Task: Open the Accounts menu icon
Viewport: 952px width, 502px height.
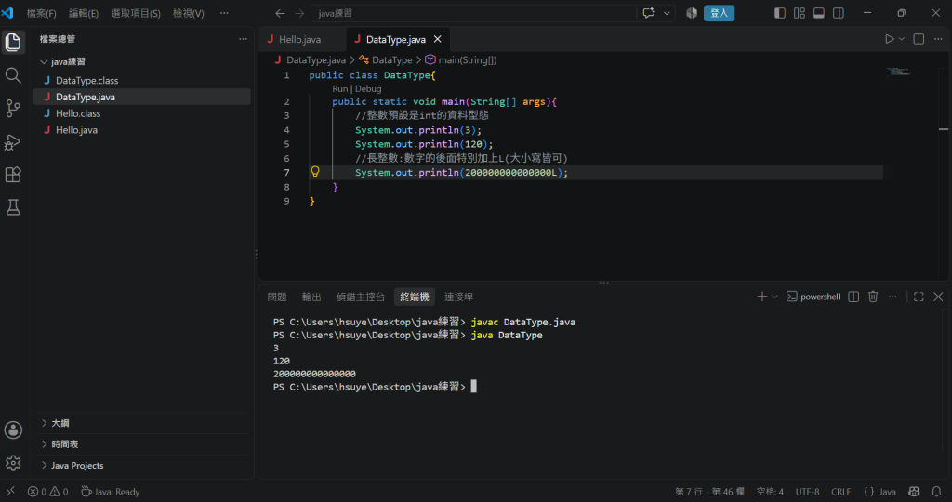Action: (x=13, y=430)
